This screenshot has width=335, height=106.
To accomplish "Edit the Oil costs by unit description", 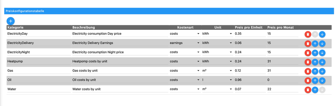I will pos(120,80).
